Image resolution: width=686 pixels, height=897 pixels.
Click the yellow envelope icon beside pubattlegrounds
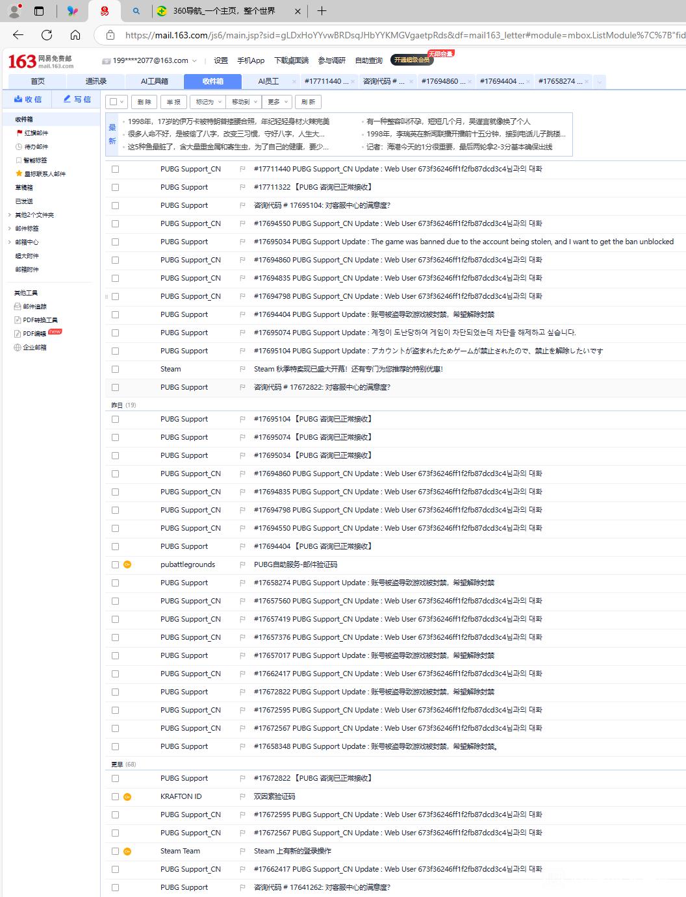pyautogui.click(x=127, y=564)
